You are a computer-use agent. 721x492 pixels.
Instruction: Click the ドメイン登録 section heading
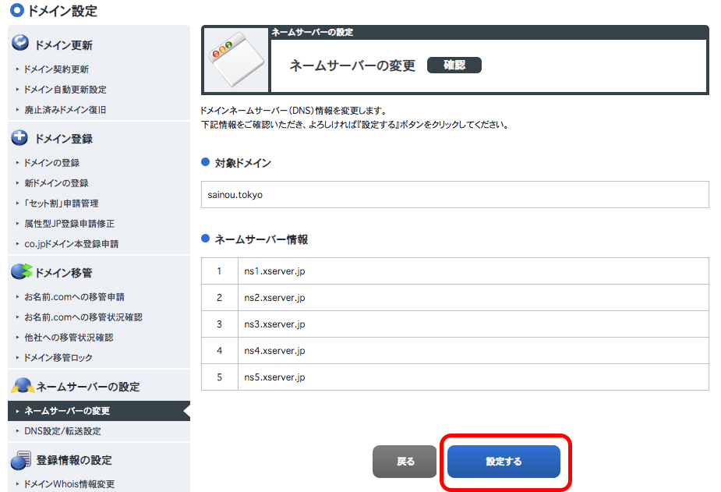pyautogui.click(x=64, y=139)
